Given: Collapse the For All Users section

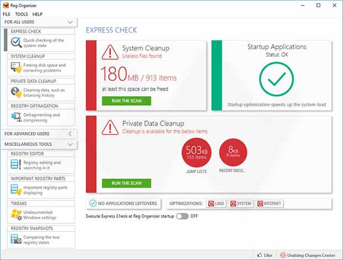Looking at the screenshot, I should (70, 22).
